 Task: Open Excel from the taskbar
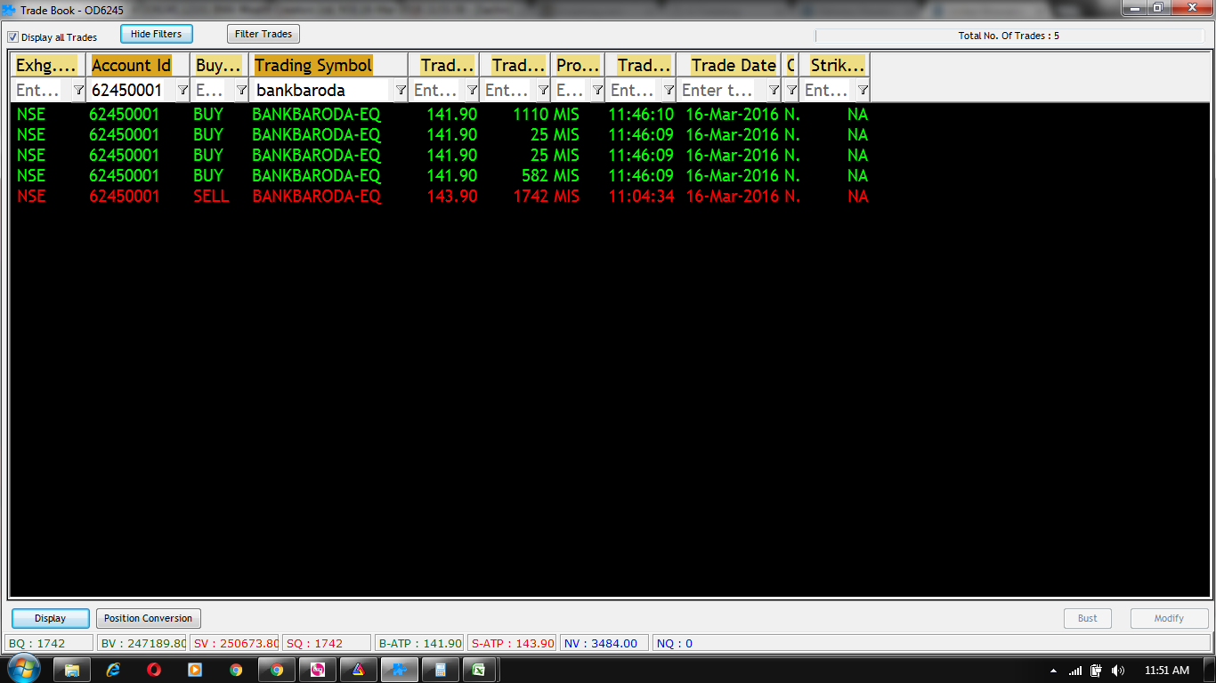pyautogui.click(x=478, y=670)
